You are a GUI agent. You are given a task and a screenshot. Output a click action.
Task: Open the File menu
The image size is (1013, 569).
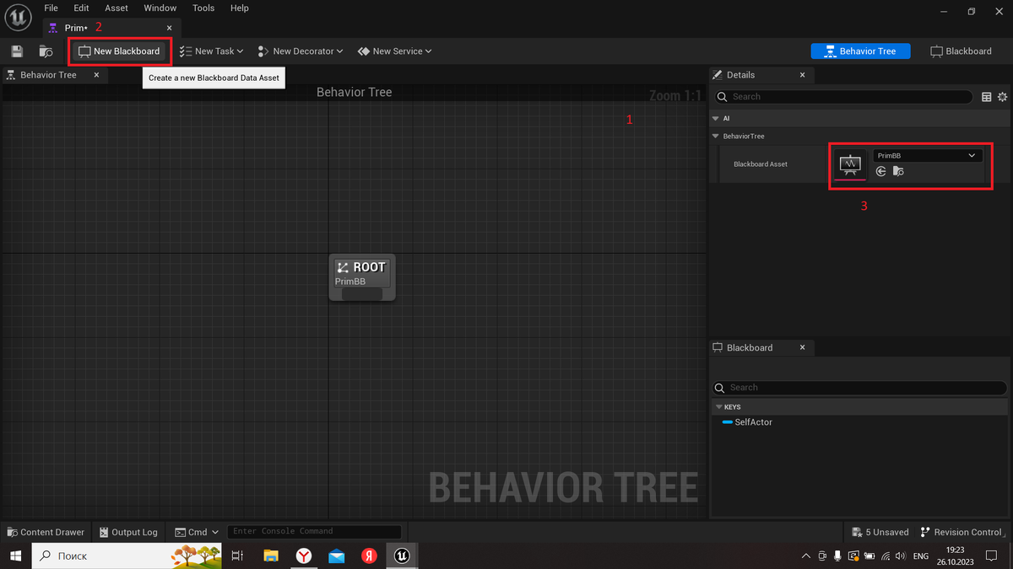(51, 8)
